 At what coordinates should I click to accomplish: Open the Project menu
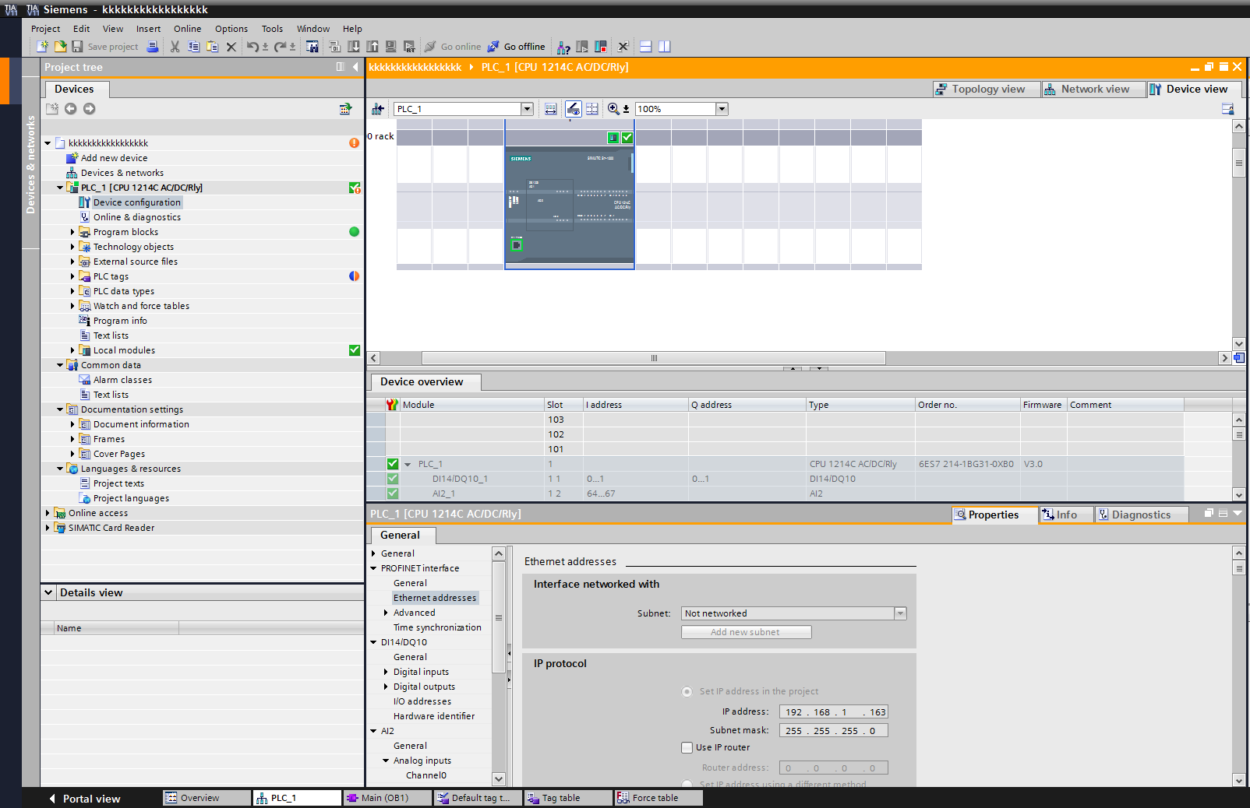45,29
